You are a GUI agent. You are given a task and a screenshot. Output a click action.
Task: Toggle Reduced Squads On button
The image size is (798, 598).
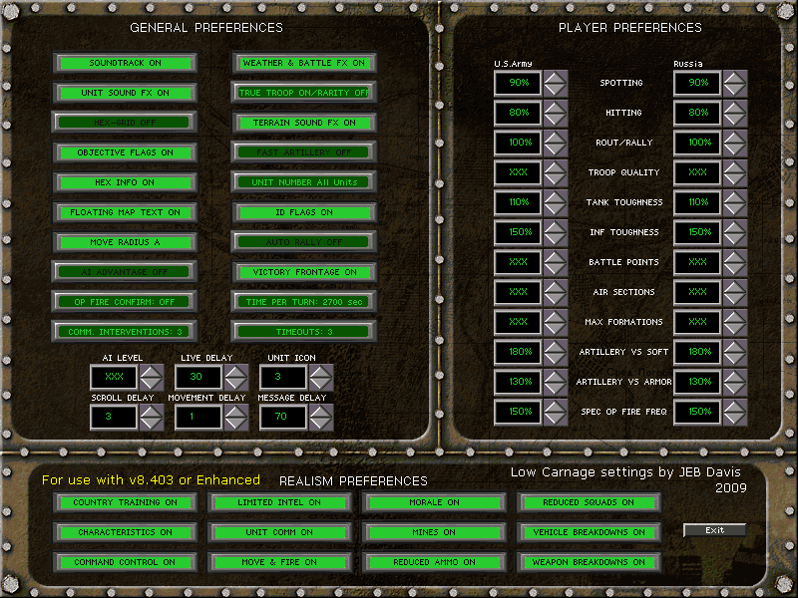coord(589,502)
